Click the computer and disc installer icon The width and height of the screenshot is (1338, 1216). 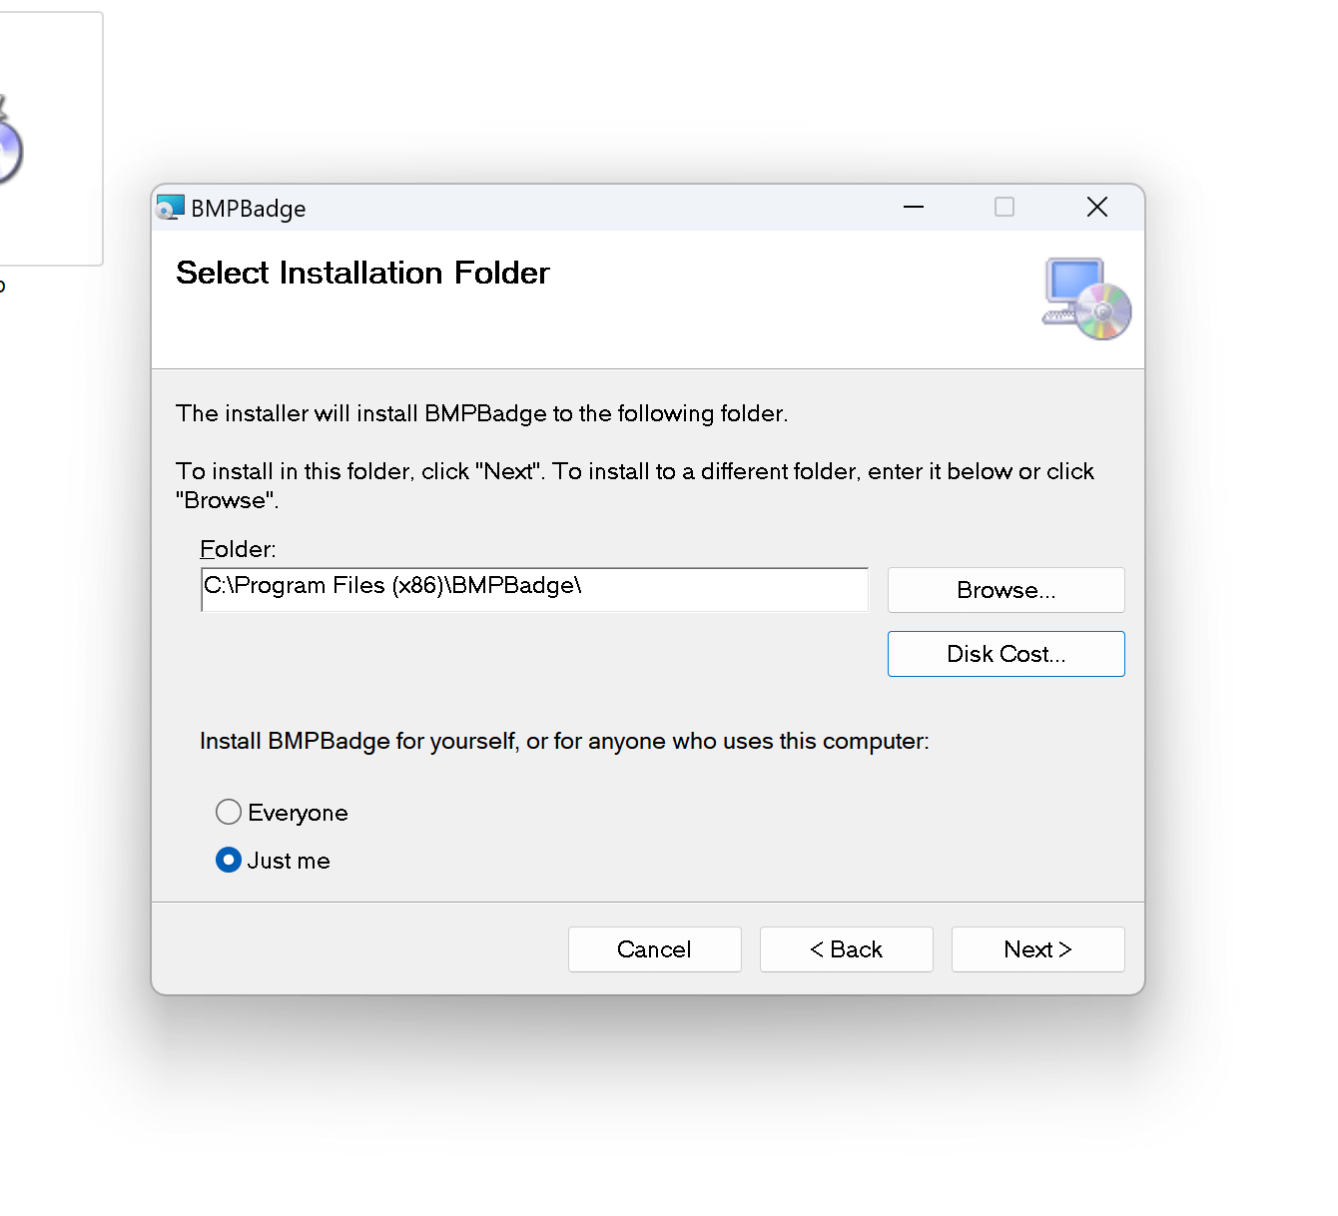click(x=1086, y=299)
